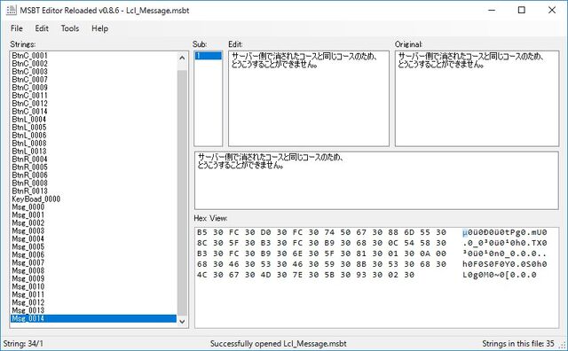
Task: Click the strings list scroll down arrow
Action: coord(182,322)
